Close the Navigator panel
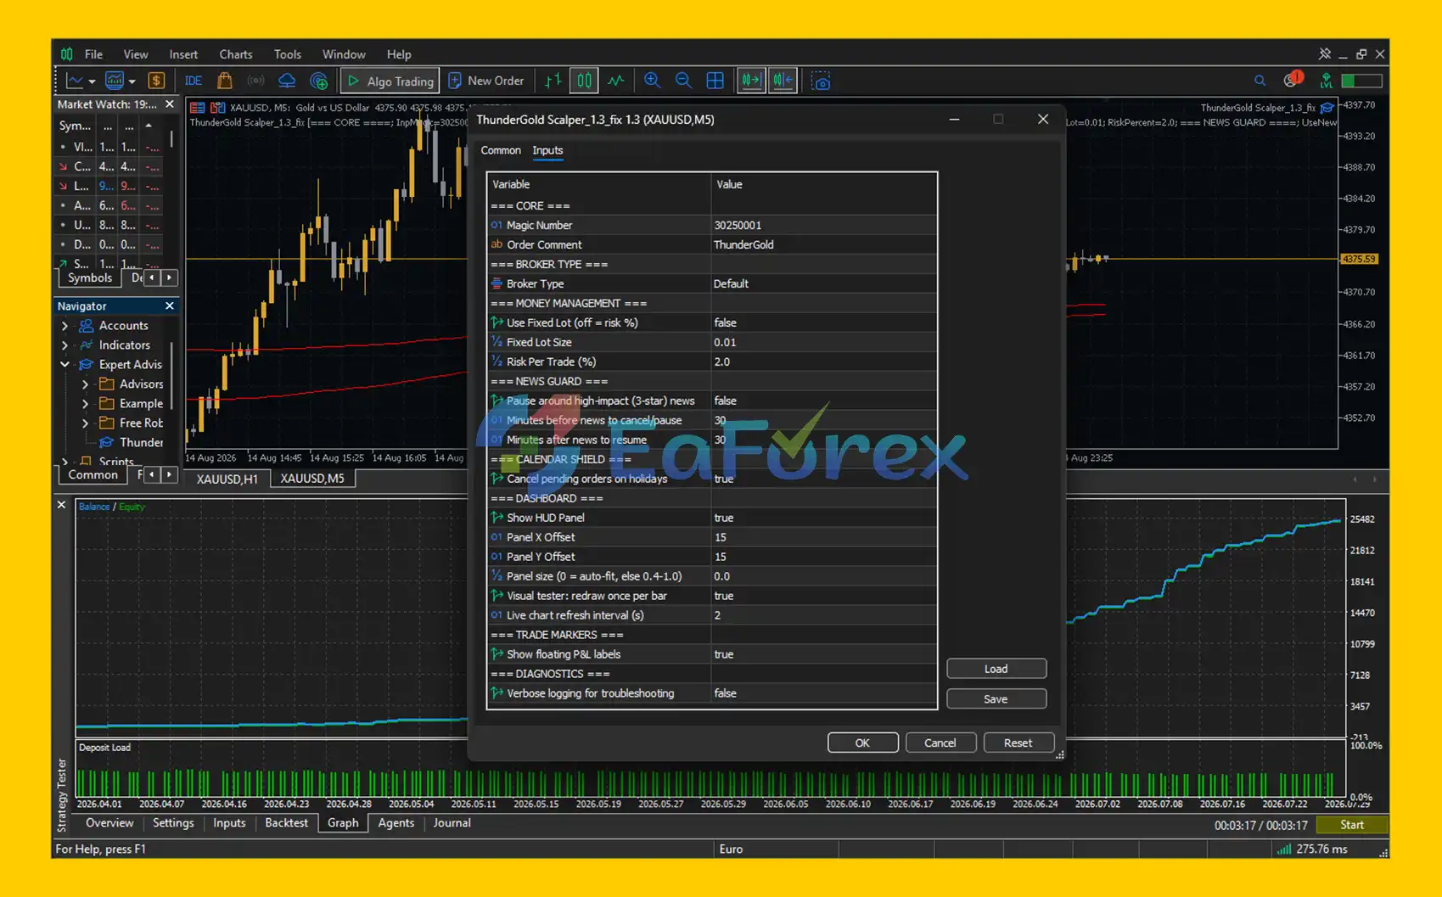The width and height of the screenshot is (1442, 897). coord(170,306)
